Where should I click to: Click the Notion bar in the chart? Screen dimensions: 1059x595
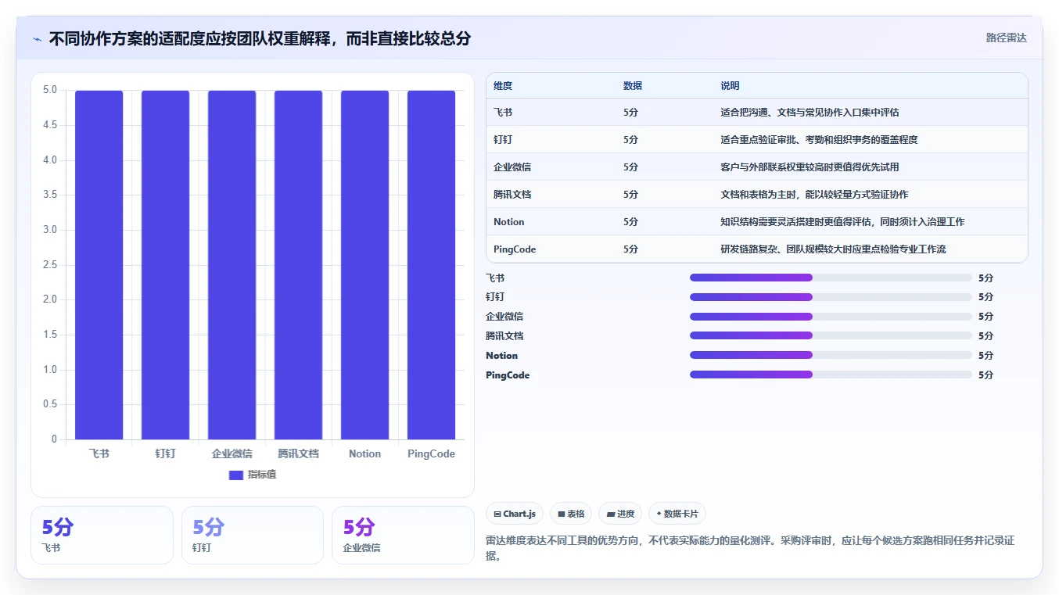(x=364, y=265)
